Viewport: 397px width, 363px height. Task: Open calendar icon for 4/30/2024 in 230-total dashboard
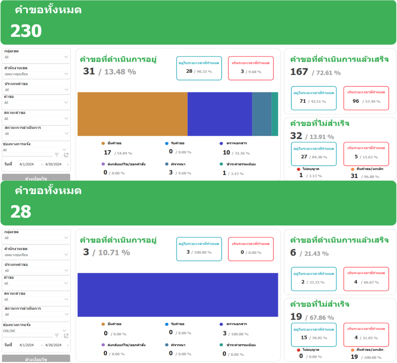coord(68,164)
